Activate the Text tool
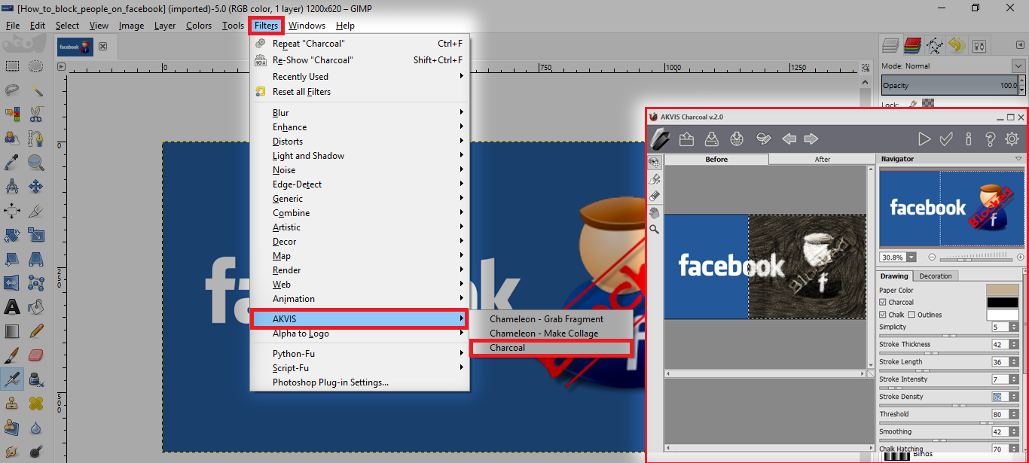 point(12,307)
